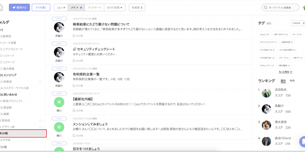The height and width of the screenshot is (152, 305).
Task: Open post メンションしてみましょう
Action: [x=90, y=124]
